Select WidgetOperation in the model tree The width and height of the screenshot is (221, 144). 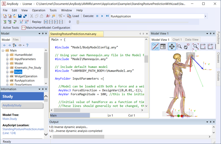coord(26,76)
